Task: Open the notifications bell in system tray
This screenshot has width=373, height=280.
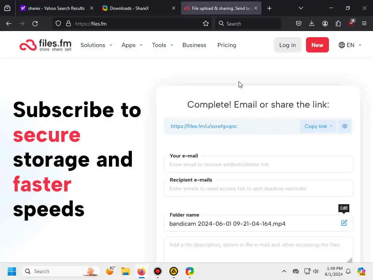Action: tap(348, 271)
